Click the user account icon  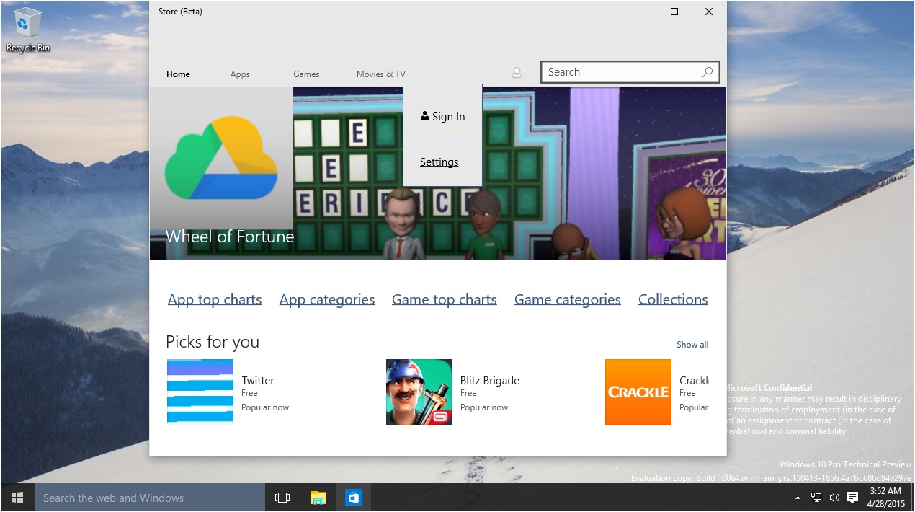517,72
